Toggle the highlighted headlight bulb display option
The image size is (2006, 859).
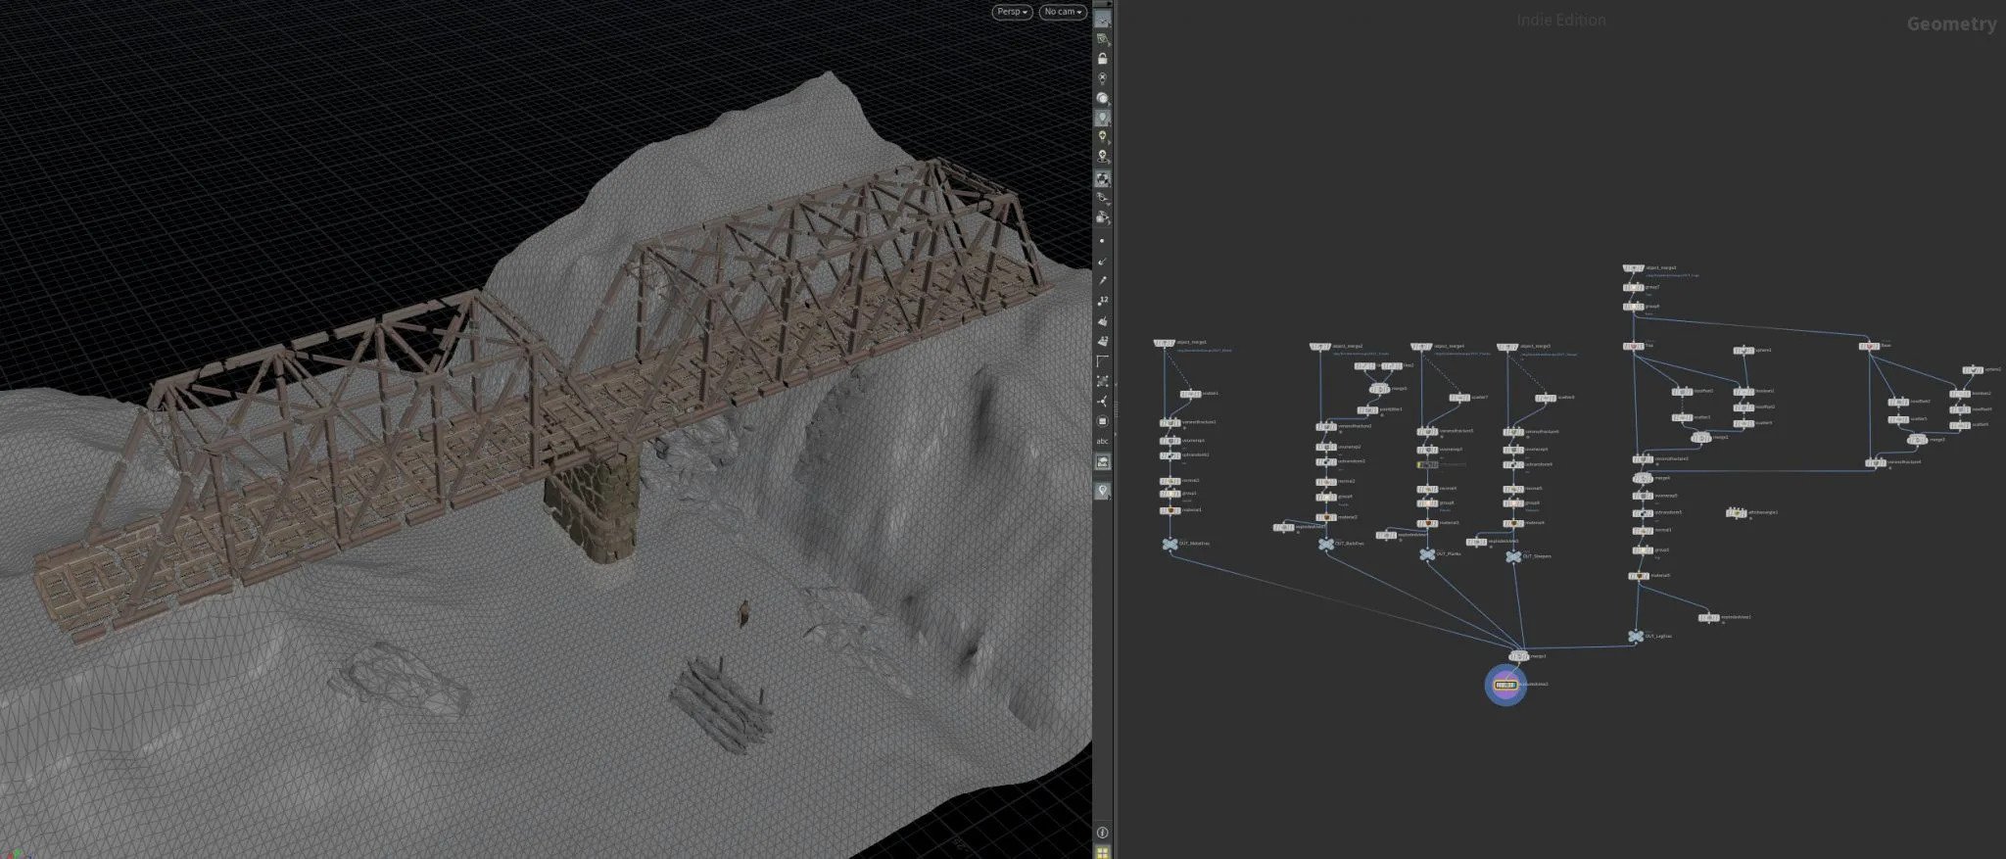[1103, 118]
